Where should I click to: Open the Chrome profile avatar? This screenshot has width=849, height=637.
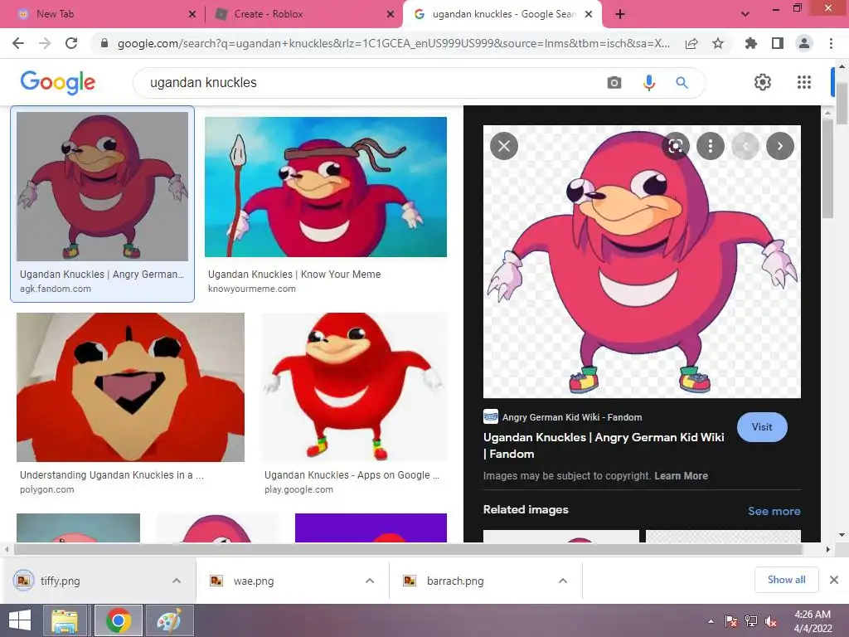coord(804,43)
